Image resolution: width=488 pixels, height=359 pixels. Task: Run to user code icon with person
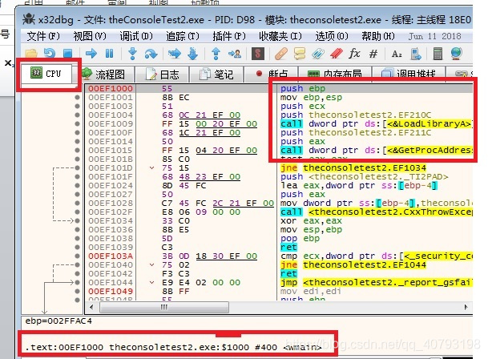234,54
